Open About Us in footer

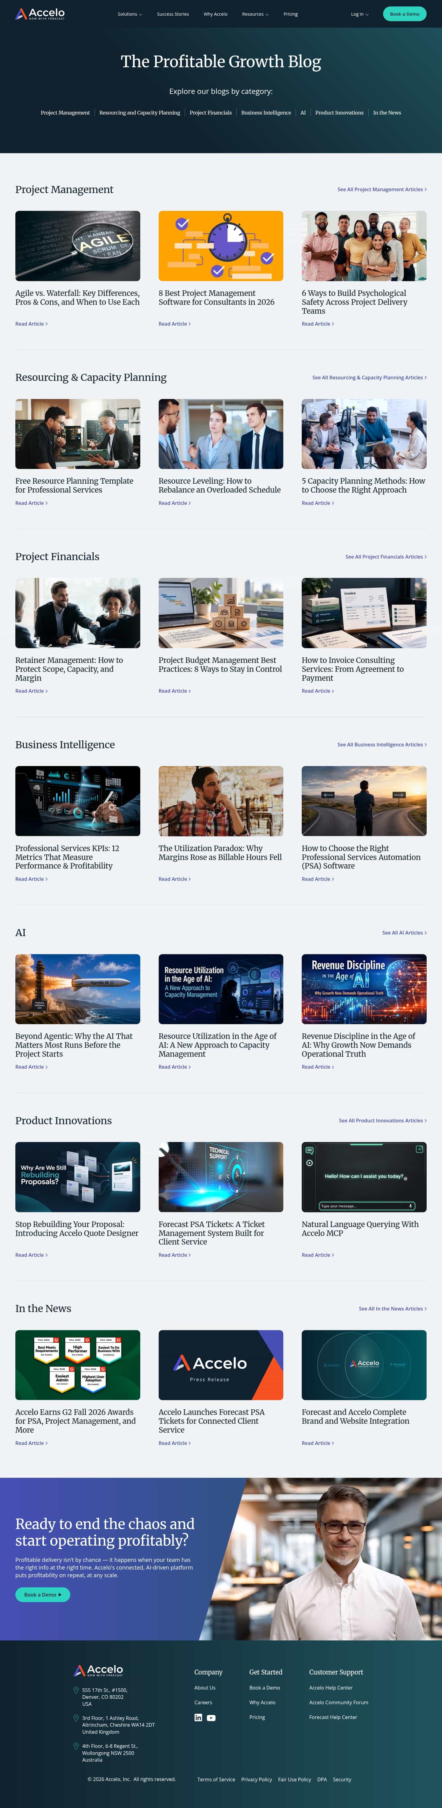click(205, 1688)
